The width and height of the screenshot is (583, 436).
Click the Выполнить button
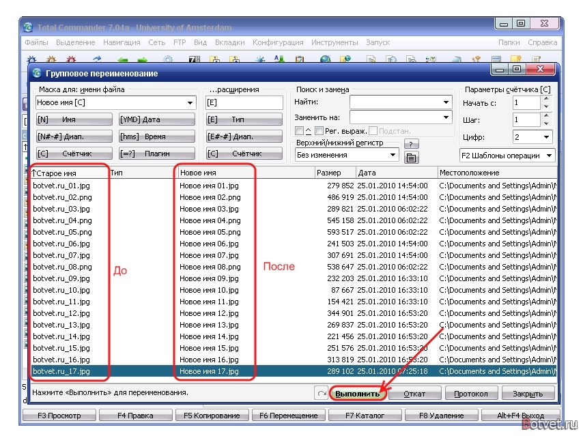click(x=357, y=394)
